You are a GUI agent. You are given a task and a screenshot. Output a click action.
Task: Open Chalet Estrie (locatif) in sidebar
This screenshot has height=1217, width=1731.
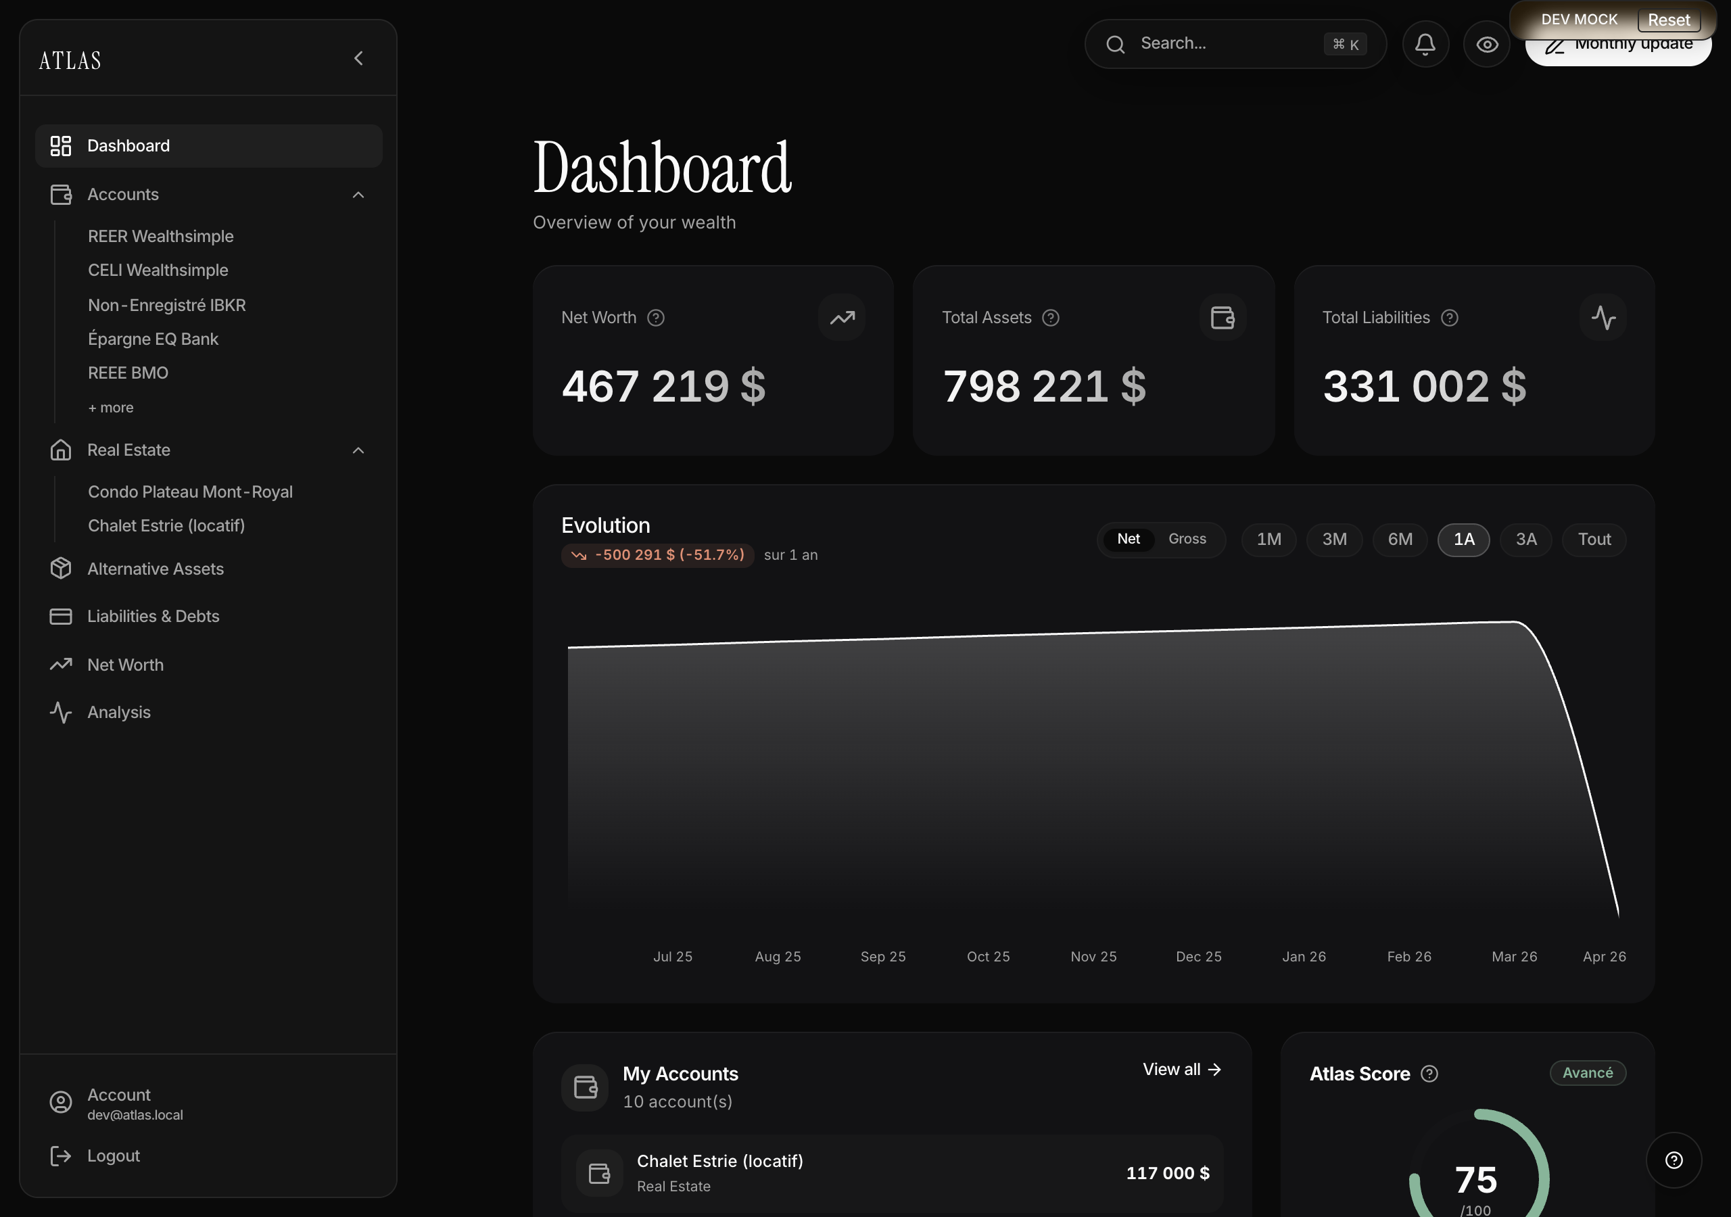click(166, 525)
